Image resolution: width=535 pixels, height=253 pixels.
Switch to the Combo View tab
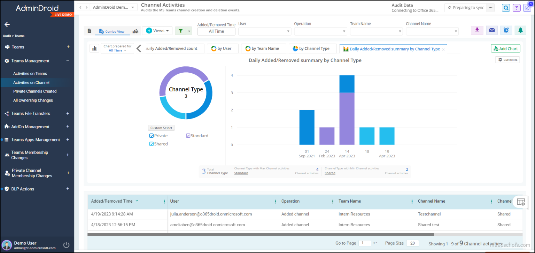[112, 31]
